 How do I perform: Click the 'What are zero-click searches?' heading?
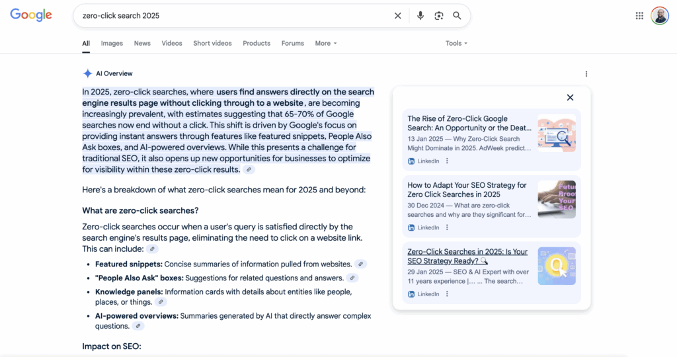pyautogui.click(x=140, y=211)
